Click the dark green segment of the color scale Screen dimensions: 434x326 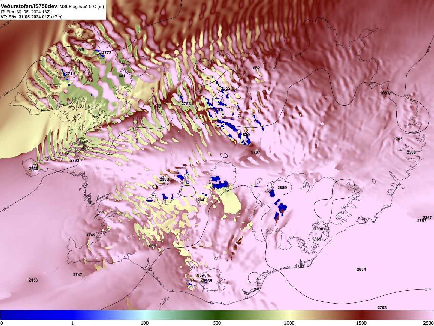click(217, 315)
